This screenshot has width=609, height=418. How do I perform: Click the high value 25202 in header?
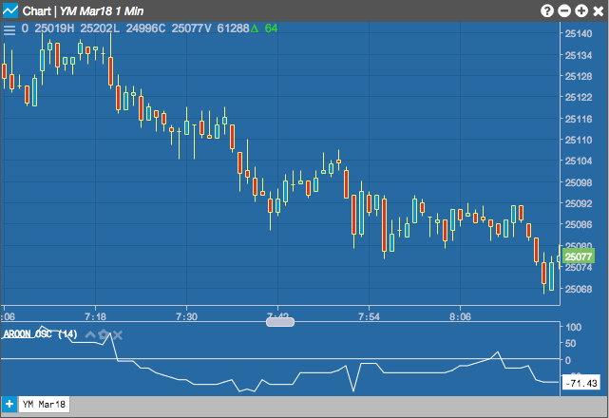pyautogui.click(x=96, y=28)
